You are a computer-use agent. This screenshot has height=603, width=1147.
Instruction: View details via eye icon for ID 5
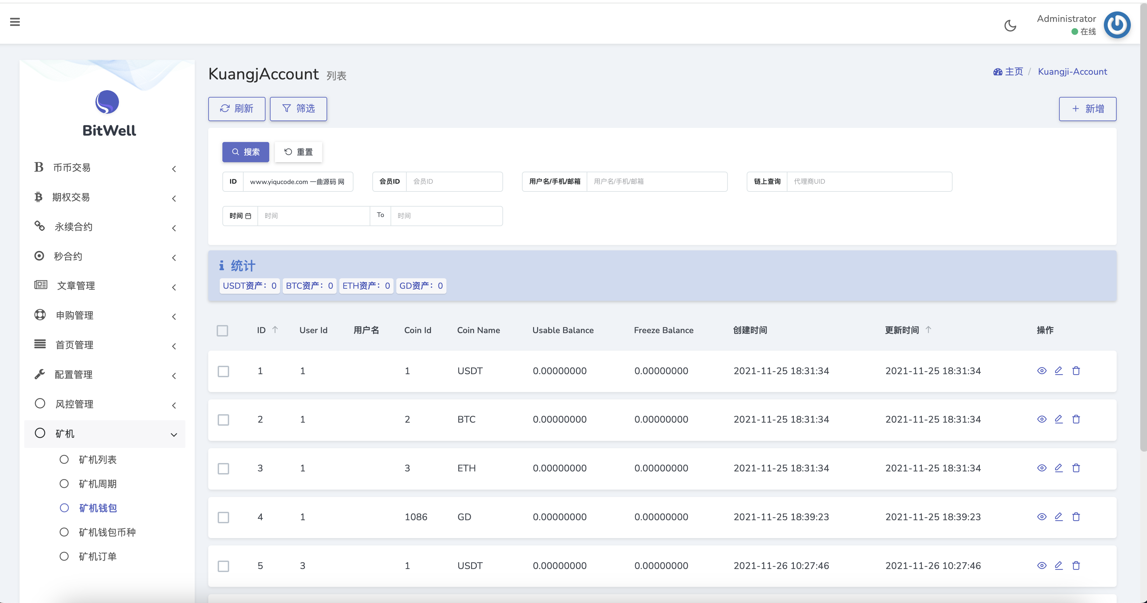tap(1042, 565)
